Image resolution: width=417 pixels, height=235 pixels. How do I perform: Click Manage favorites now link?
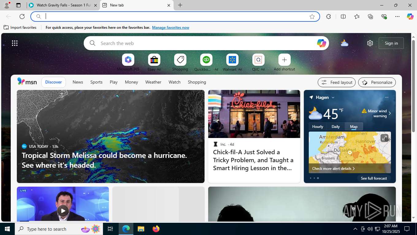(170, 28)
